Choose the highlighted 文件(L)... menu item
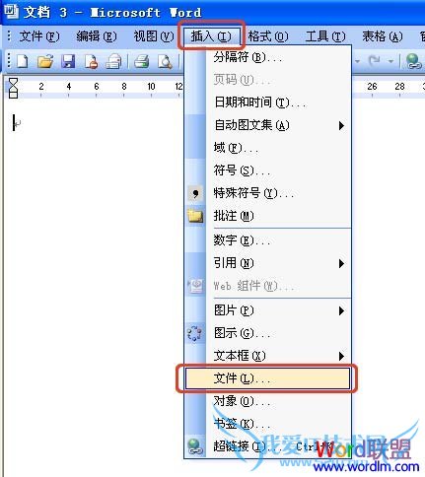Image resolution: width=425 pixels, height=477 pixels. pos(267,378)
